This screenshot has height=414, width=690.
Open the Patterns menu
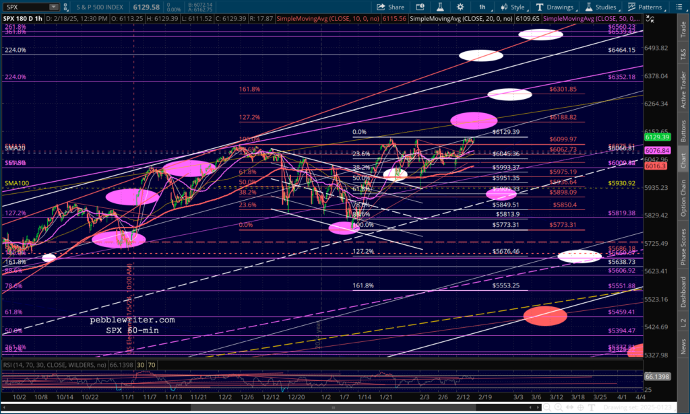646,7
